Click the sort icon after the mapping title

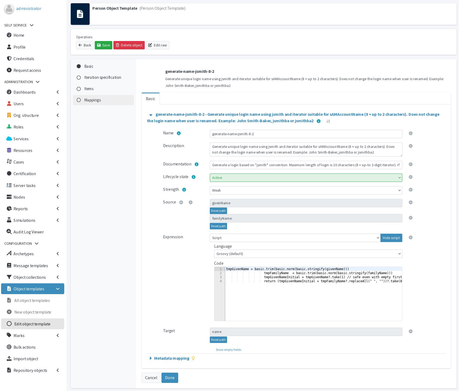tap(328, 121)
